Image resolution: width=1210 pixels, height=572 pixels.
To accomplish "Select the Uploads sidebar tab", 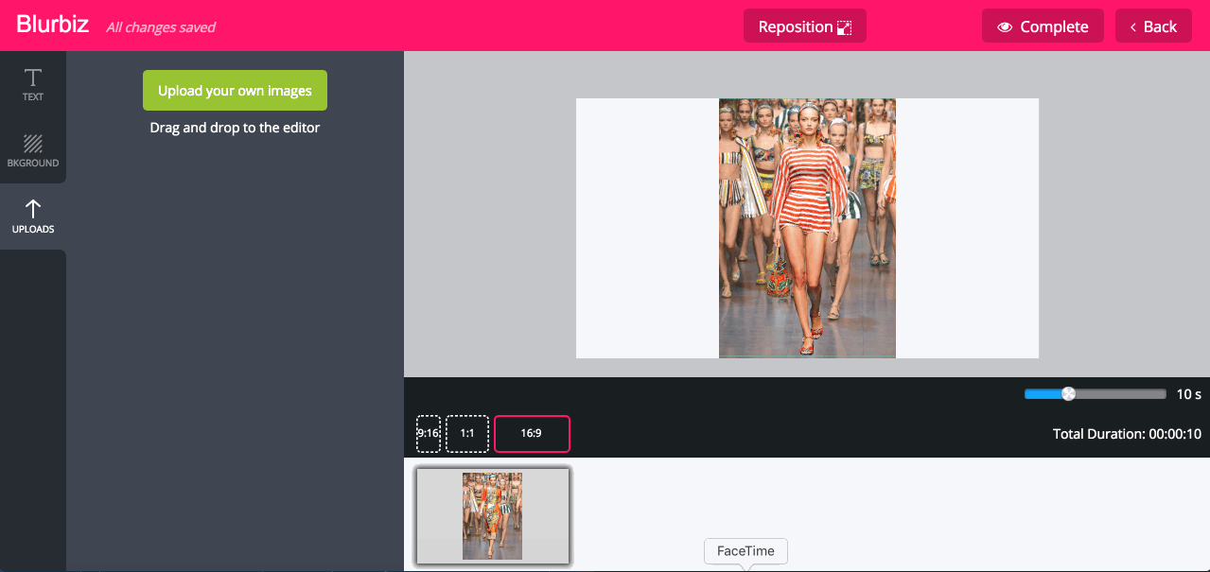I will coord(33,217).
